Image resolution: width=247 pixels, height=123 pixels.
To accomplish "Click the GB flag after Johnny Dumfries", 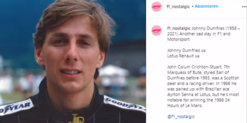I will [x=203, y=51].
